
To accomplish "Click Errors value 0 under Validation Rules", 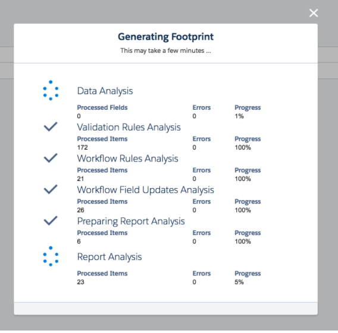I will point(194,147).
